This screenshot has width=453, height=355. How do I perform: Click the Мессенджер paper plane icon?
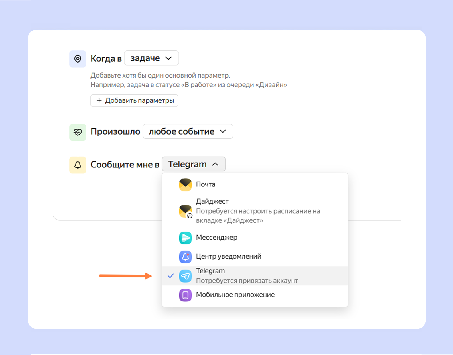185,238
